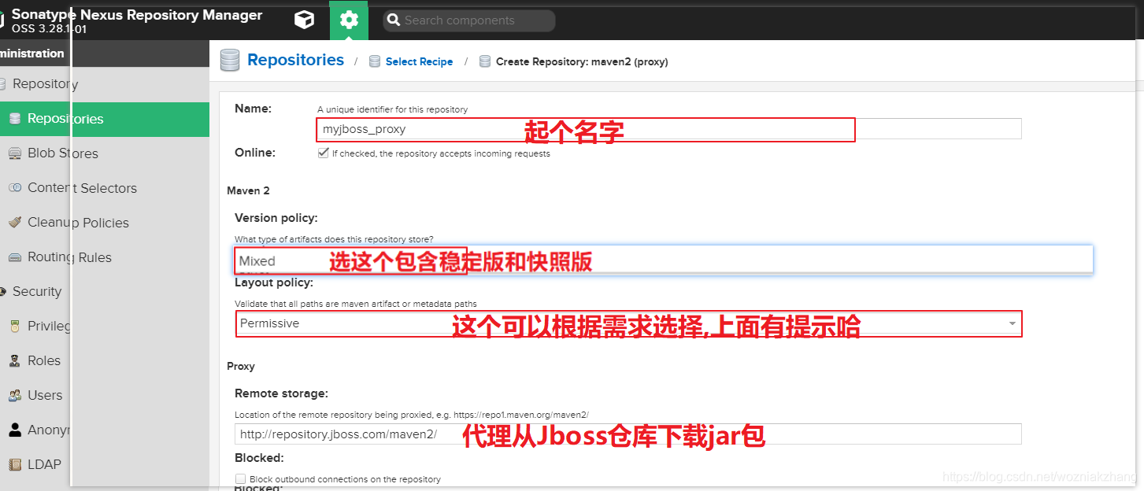Viewport: 1144px width, 491px height.
Task: Click the Anonymous person icon
Action: [x=14, y=430]
